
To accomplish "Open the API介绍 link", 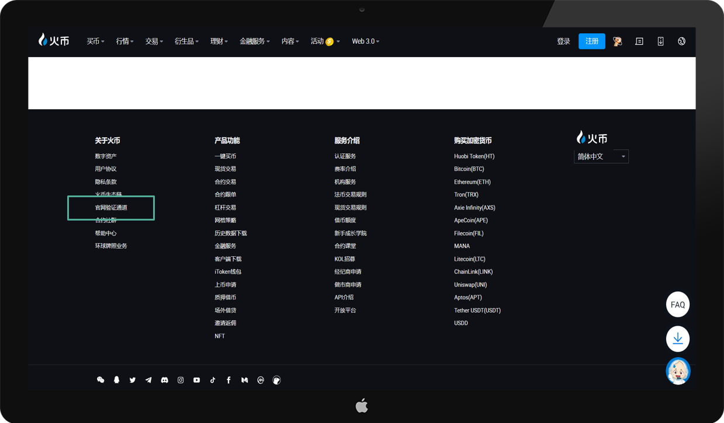I will coord(344,298).
